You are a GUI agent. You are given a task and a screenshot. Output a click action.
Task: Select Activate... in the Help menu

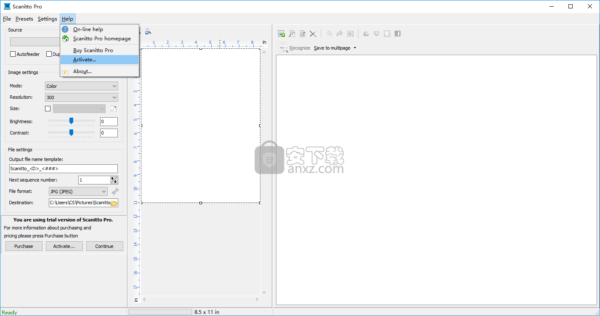(x=100, y=60)
